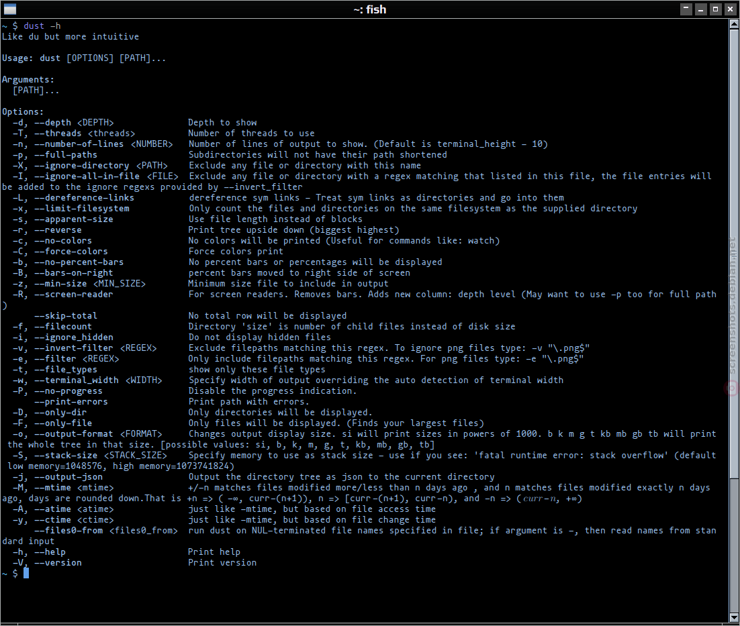Click the "--min-size <MIN_SIZE>" option
Viewport: 740px width, 626px height.
coord(90,284)
